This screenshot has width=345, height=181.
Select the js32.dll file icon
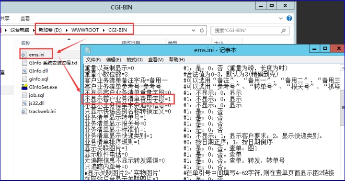coord(24,103)
